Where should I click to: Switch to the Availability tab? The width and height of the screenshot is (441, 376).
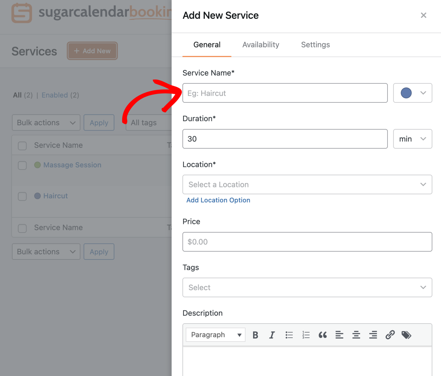260,45
